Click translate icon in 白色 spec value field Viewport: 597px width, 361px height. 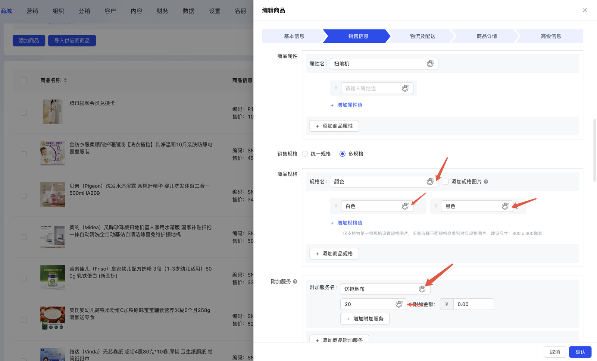coord(405,206)
